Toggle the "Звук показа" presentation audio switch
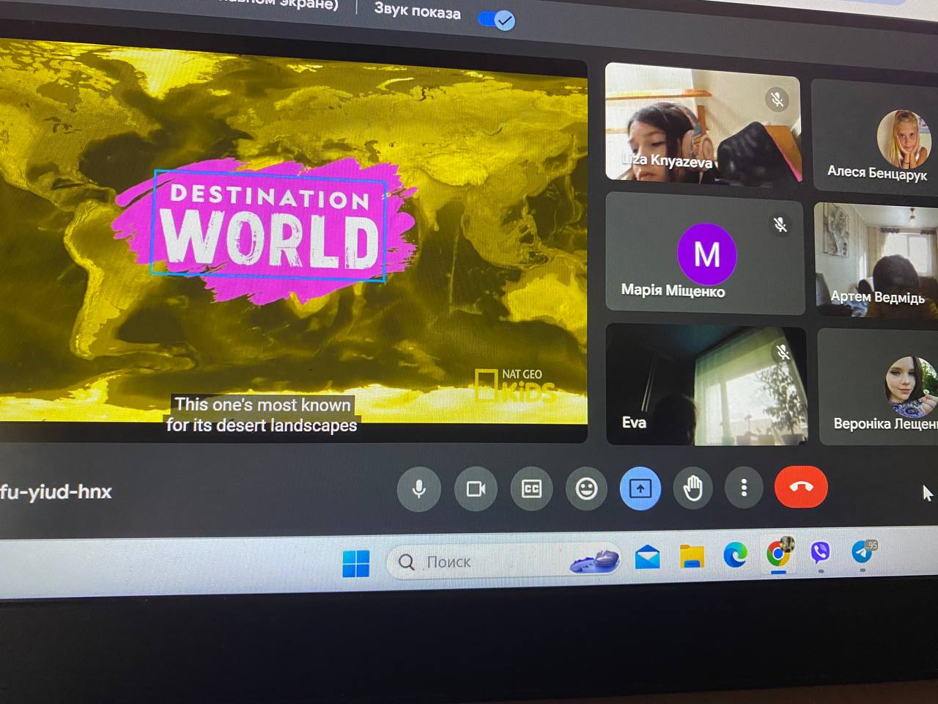This screenshot has width=938, height=704. click(x=497, y=20)
